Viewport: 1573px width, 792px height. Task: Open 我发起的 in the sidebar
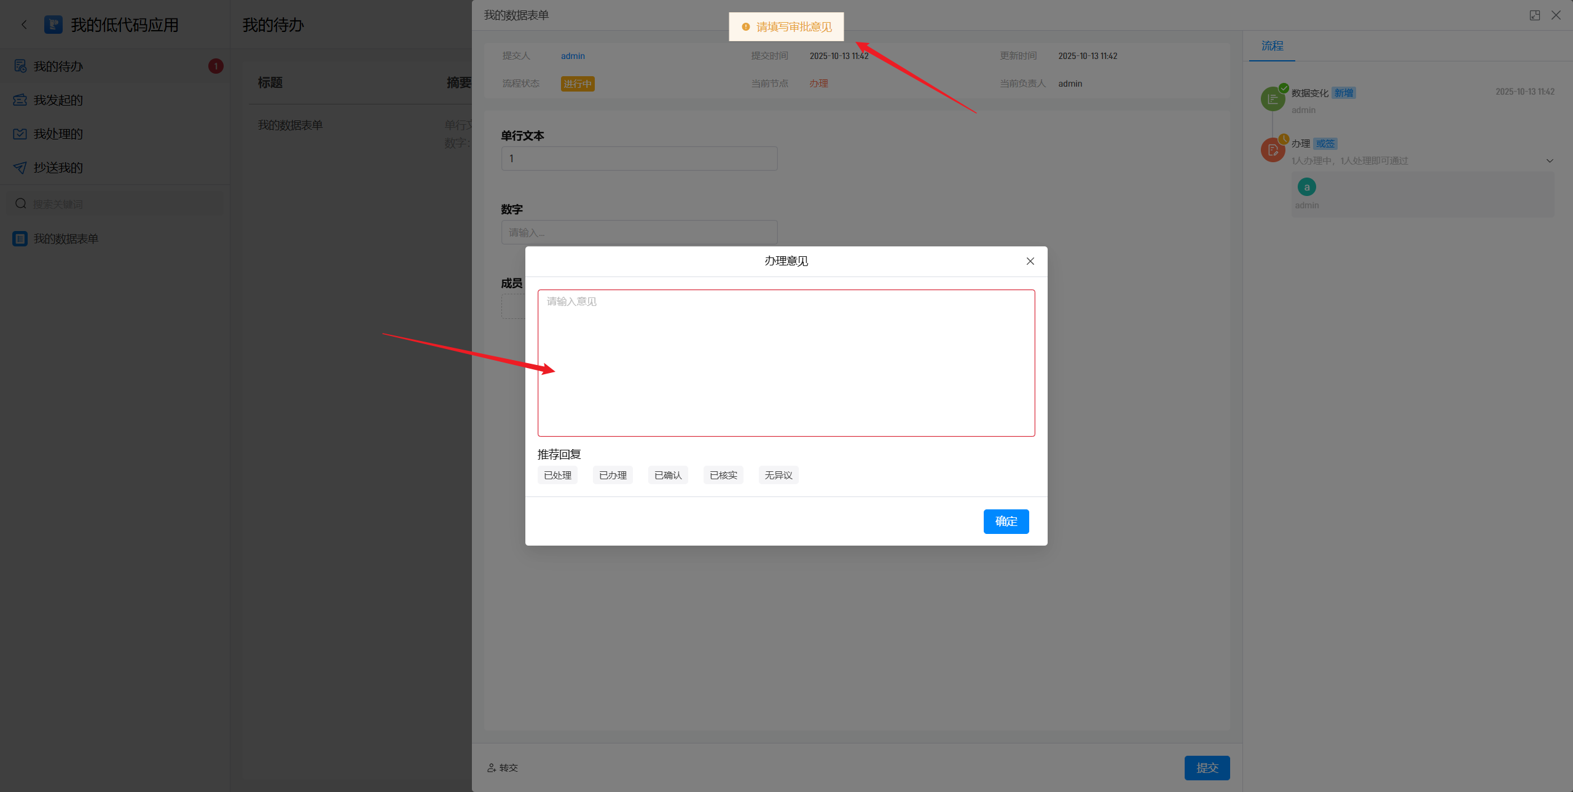click(x=58, y=100)
